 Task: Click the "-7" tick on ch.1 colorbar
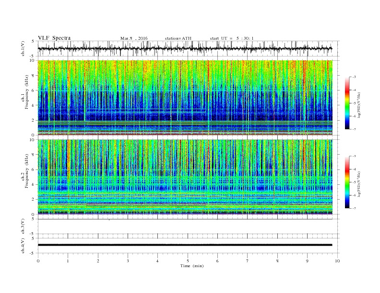coord(354,129)
